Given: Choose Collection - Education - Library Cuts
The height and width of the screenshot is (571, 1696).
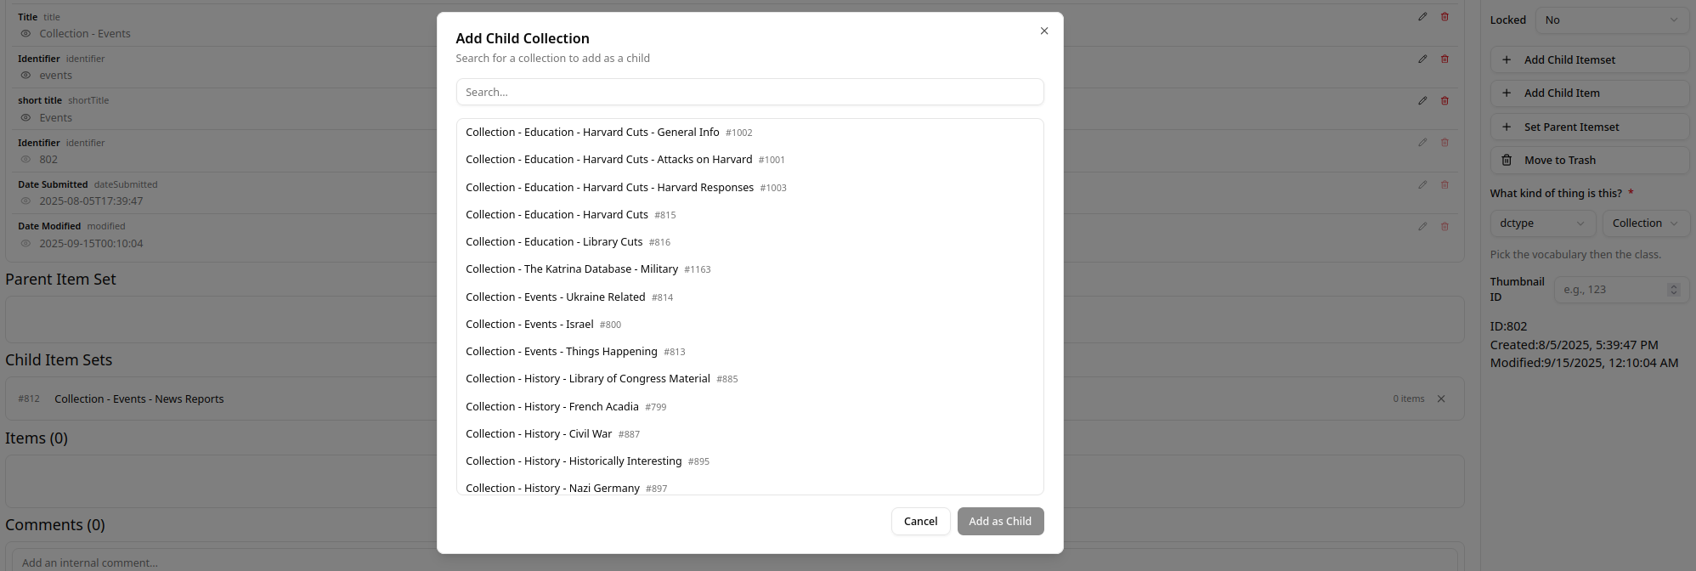Looking at the screenshot, I should (749, 242).
